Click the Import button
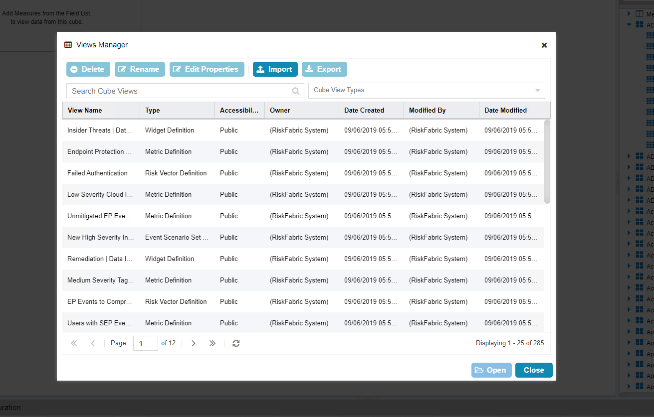The width and height of the screenshot is (654, 417). tap(275, 69)
